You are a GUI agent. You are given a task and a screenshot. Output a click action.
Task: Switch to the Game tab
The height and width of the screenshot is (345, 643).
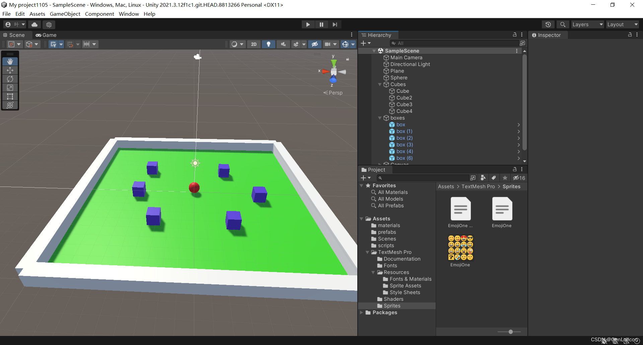tap(46, 35)
